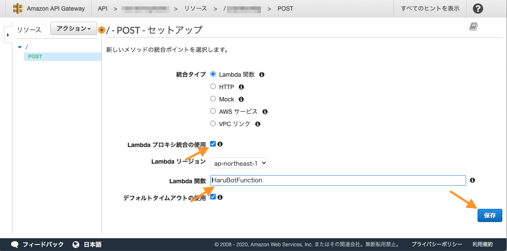
Task: Select root / resource in tree
Action: coord(26,47)
